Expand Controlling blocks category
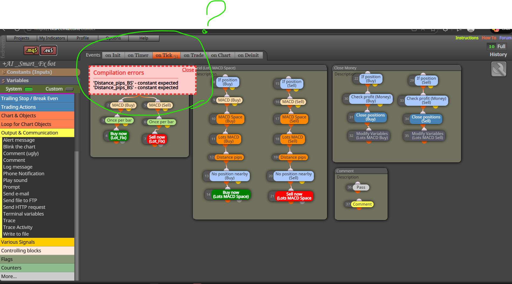512x284 pixels. click(x=37, y=251)
